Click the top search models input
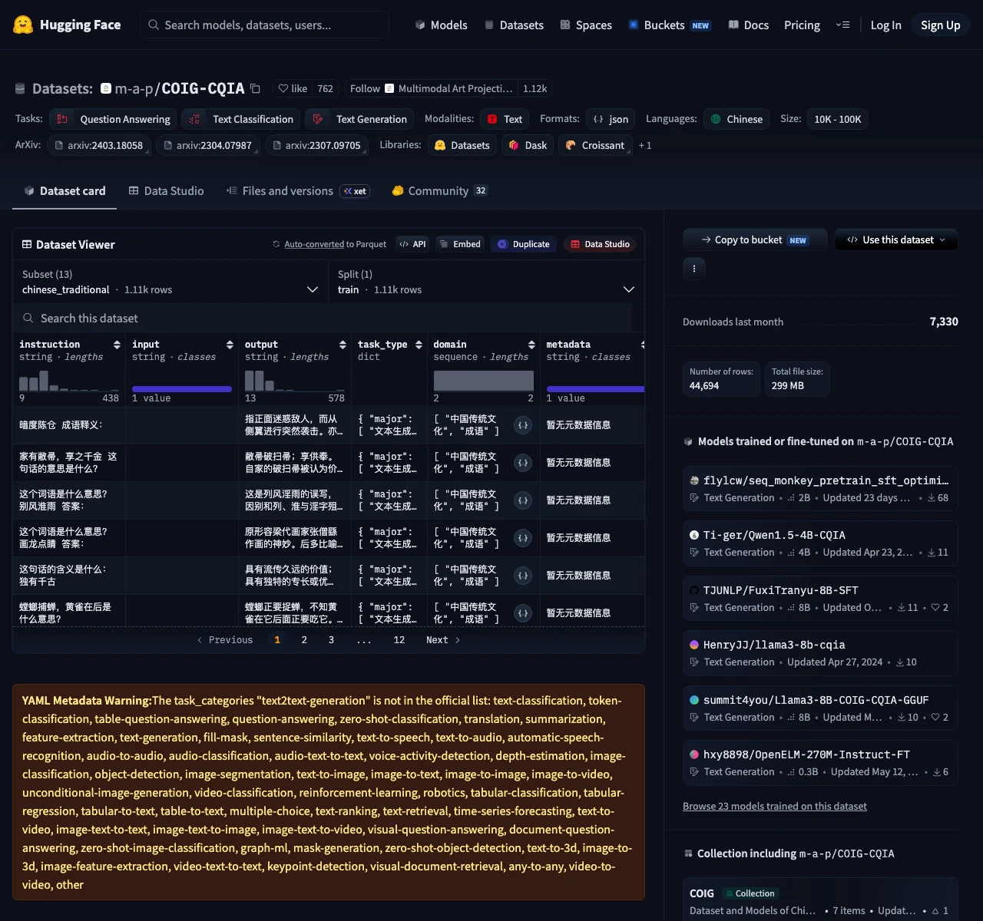 (264, 25)
